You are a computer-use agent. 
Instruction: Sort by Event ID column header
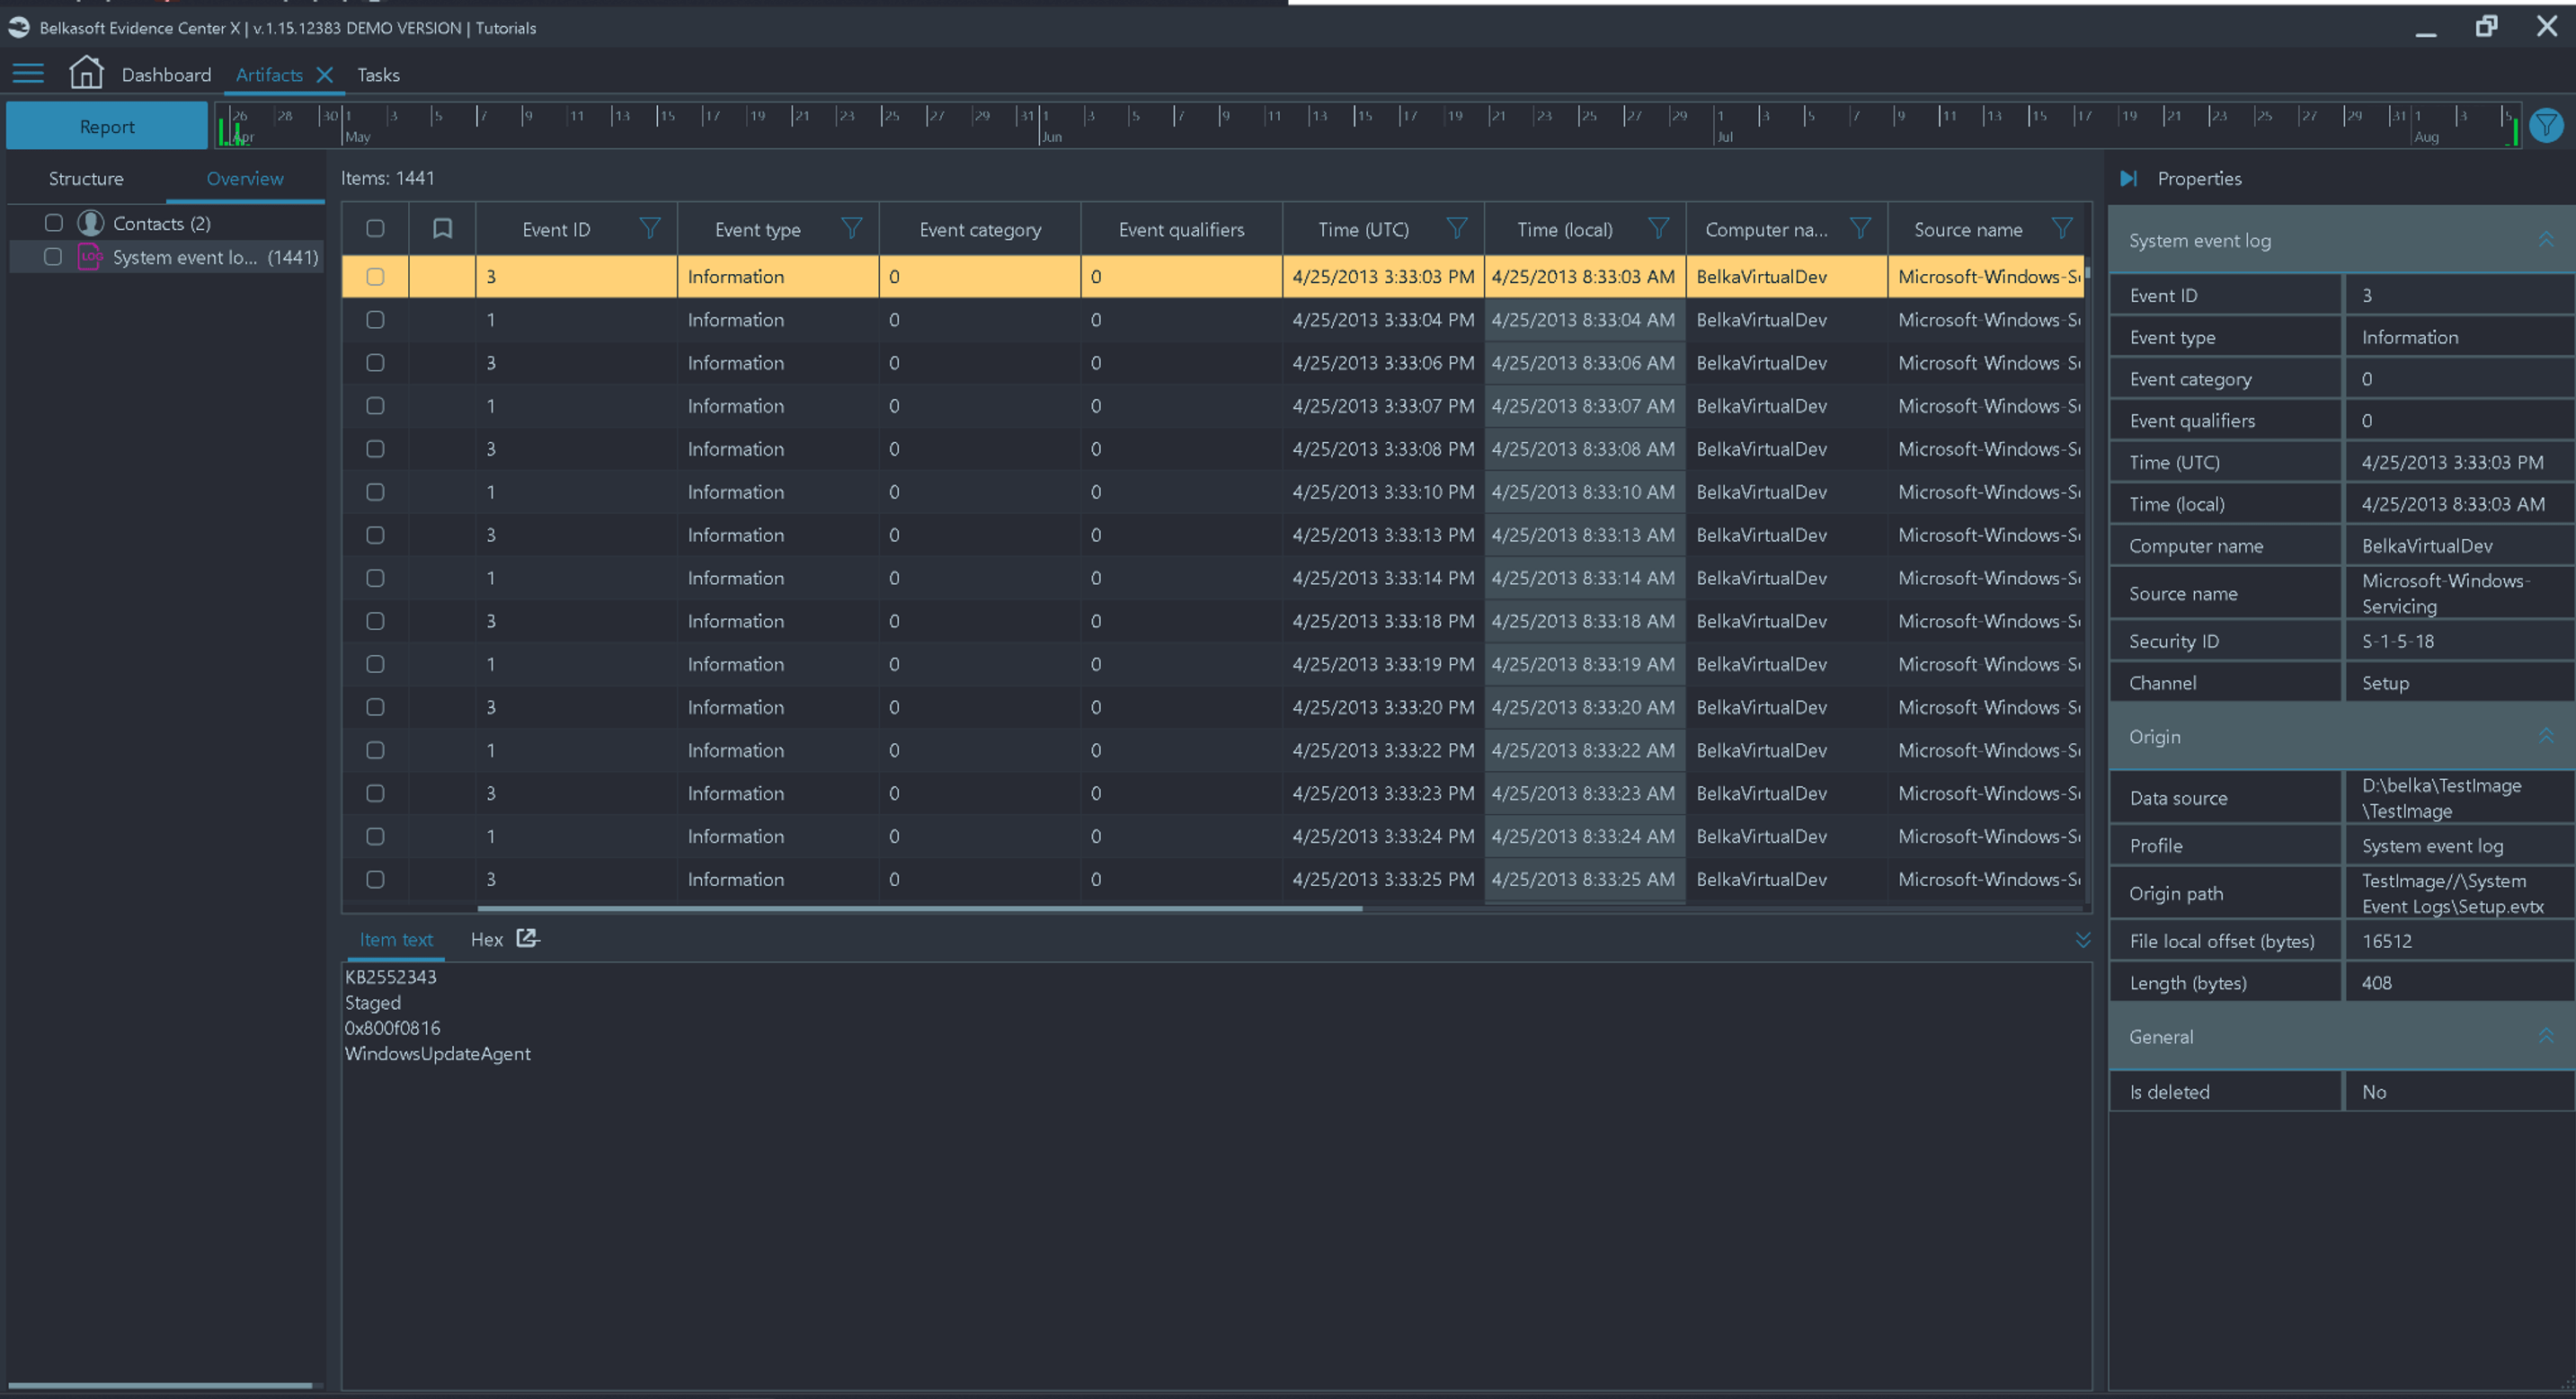click(556, 229)
